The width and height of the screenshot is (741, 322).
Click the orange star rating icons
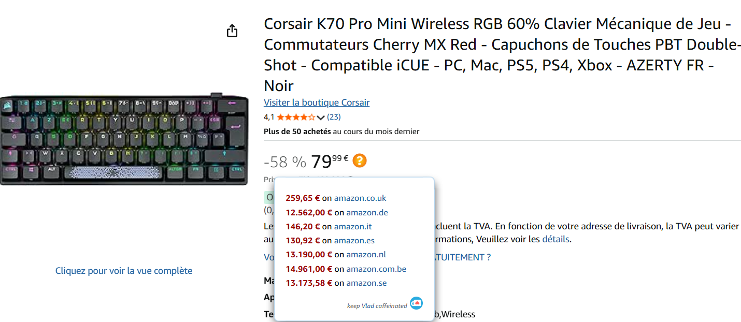coord(296,117)
